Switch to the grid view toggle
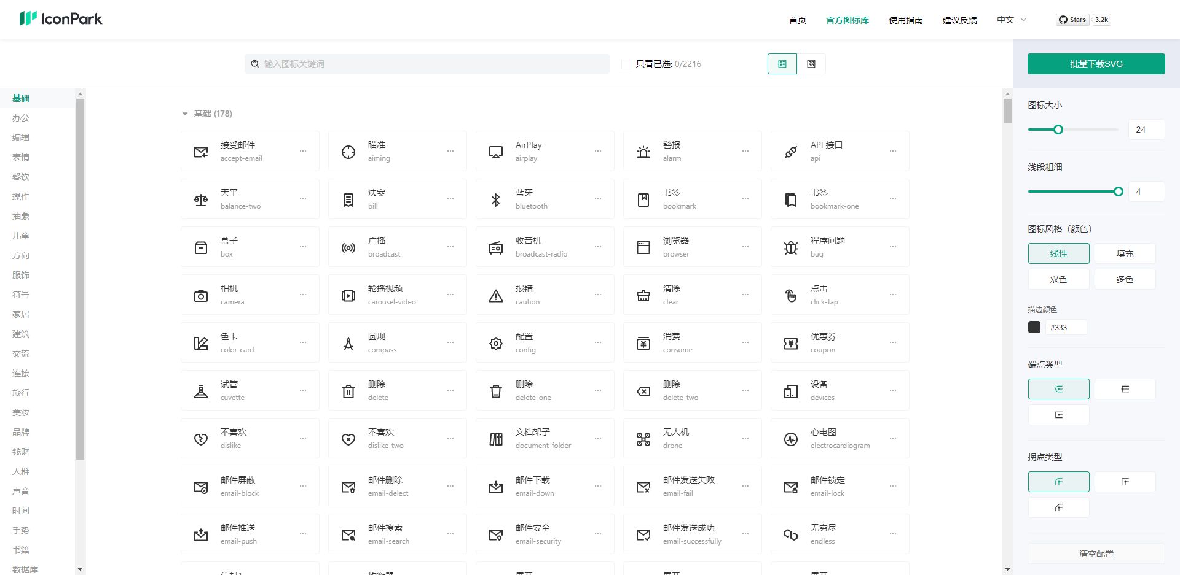 (811, 64)
